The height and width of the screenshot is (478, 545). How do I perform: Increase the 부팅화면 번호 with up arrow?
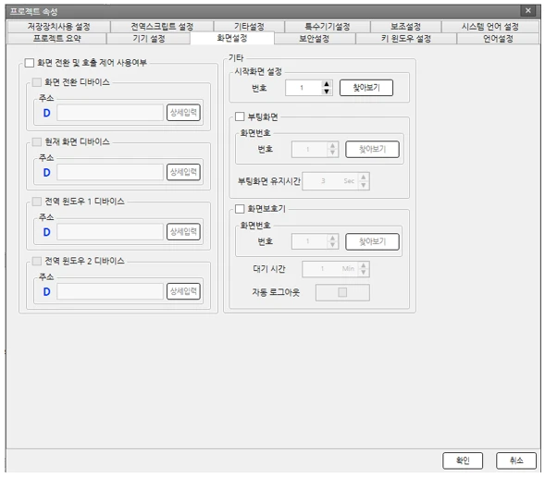point(332,146)
